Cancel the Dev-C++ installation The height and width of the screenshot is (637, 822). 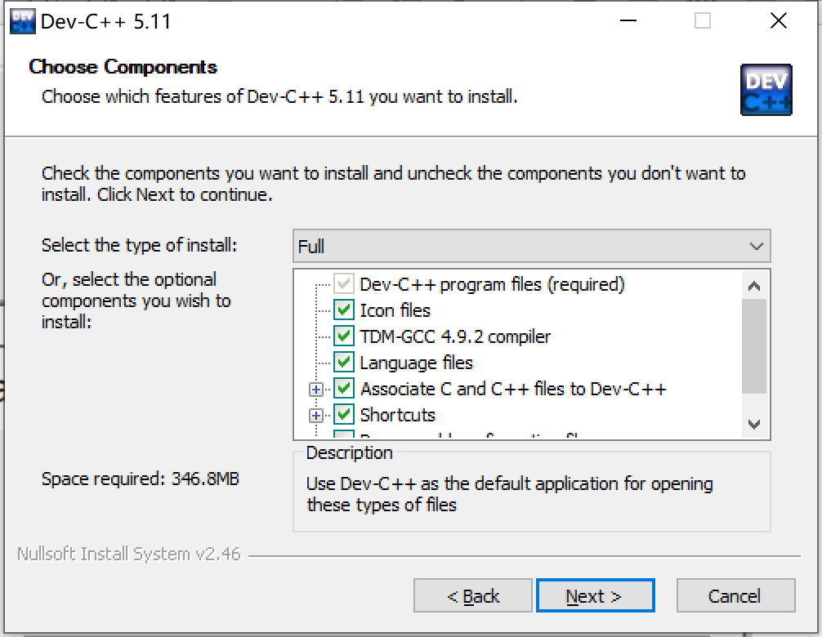click(x=735, y=595)
